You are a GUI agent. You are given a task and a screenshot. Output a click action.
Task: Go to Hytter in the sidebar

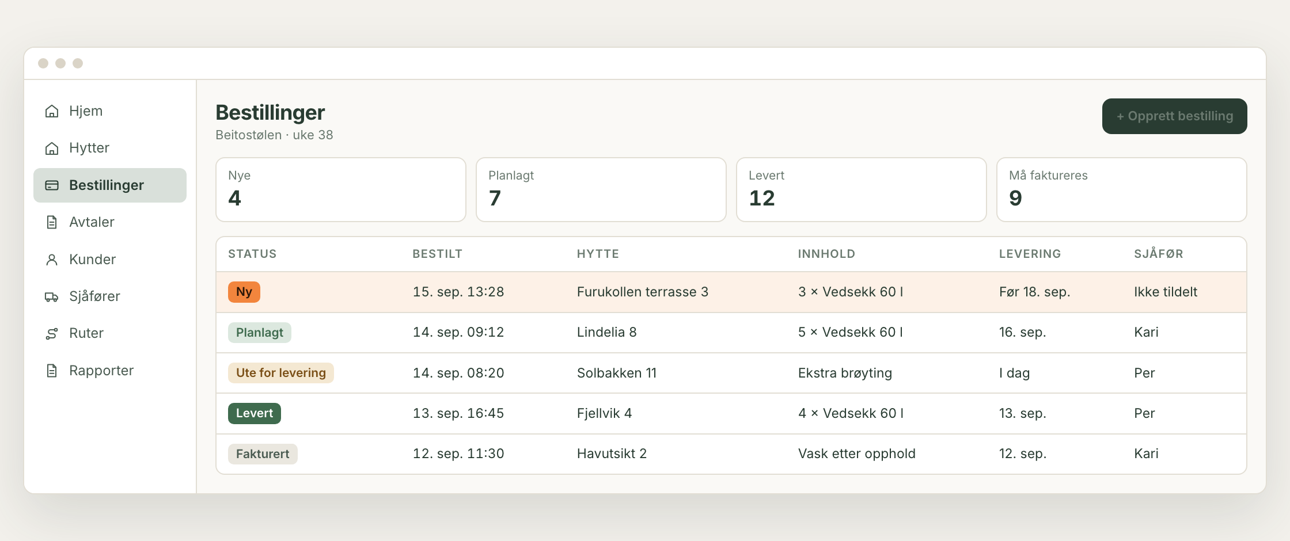tap(110, 148)
